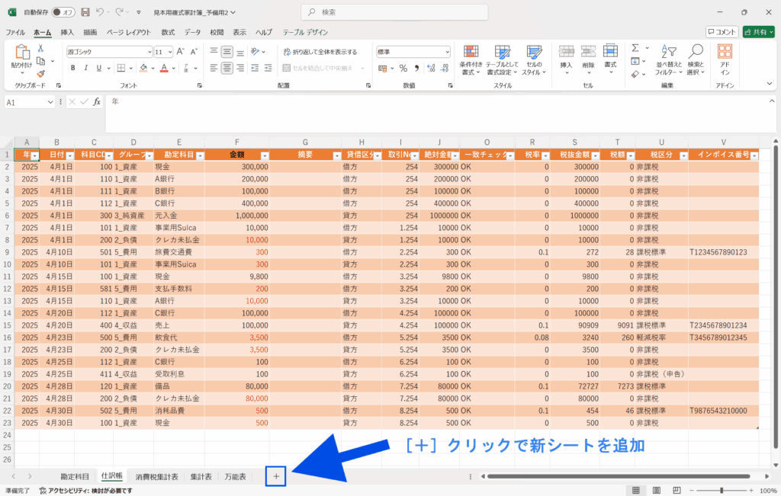
Task: Add a new sheet with plus button
Action: 276,477
